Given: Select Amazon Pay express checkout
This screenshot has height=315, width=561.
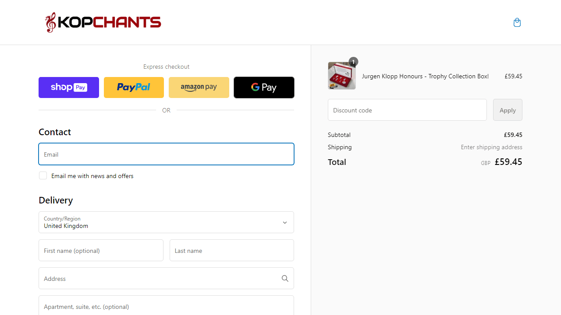Looking at the screenshot, I should point(199,87).
